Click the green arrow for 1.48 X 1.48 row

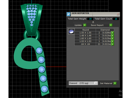tap(112, 36)
